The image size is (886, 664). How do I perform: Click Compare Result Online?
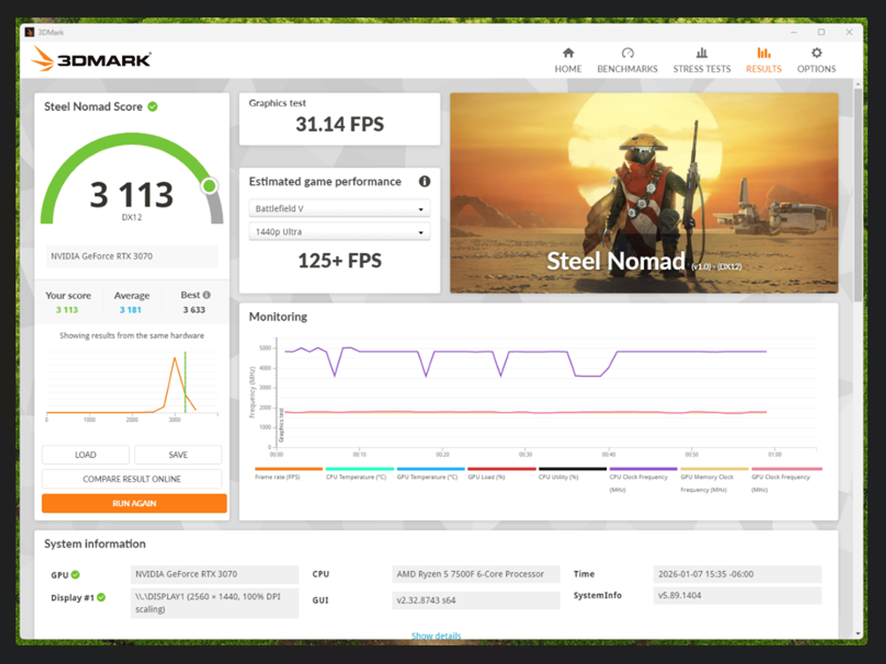[132, 479]
